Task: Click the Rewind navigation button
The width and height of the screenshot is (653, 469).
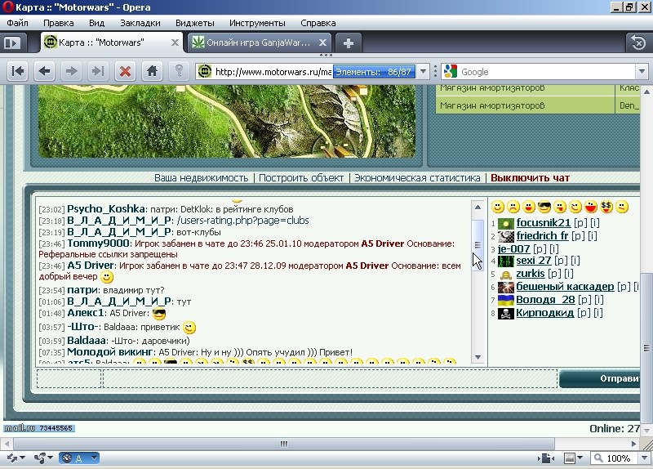Action: coord(17,72)
